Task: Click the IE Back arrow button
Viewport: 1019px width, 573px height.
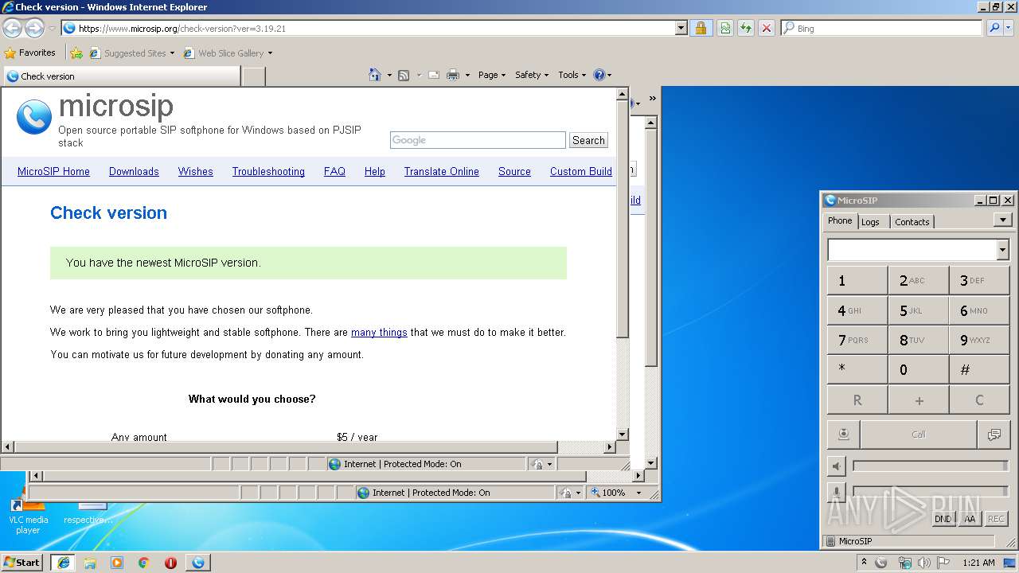Action: (x=13, y=29)
